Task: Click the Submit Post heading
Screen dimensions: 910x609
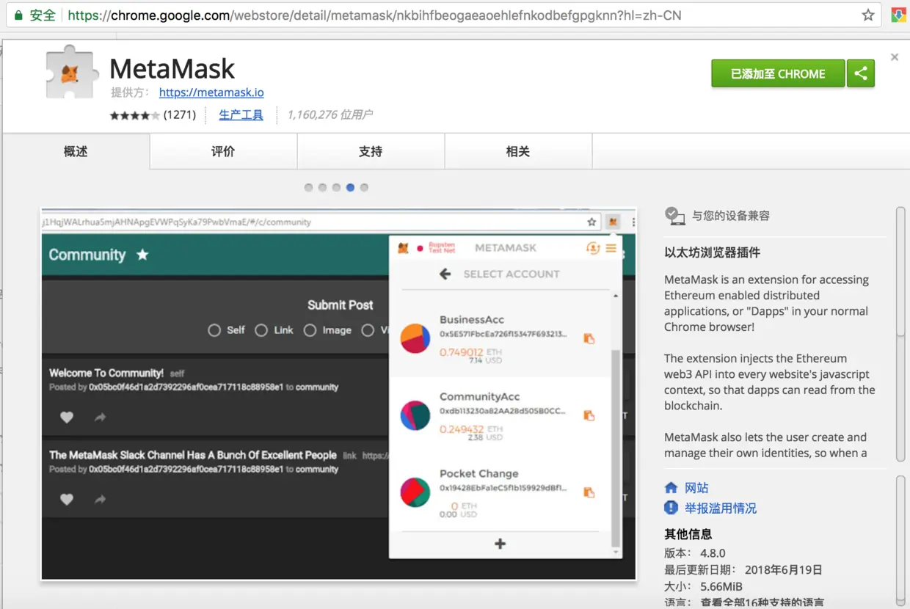Action: pyautogui.click(x=341, y=304)
